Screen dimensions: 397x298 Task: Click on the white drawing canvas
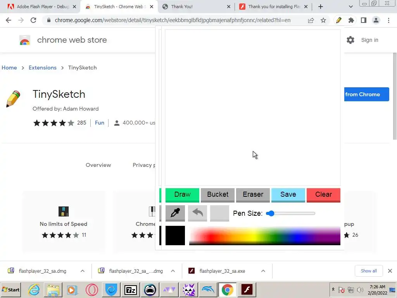(x=253, y=108)
